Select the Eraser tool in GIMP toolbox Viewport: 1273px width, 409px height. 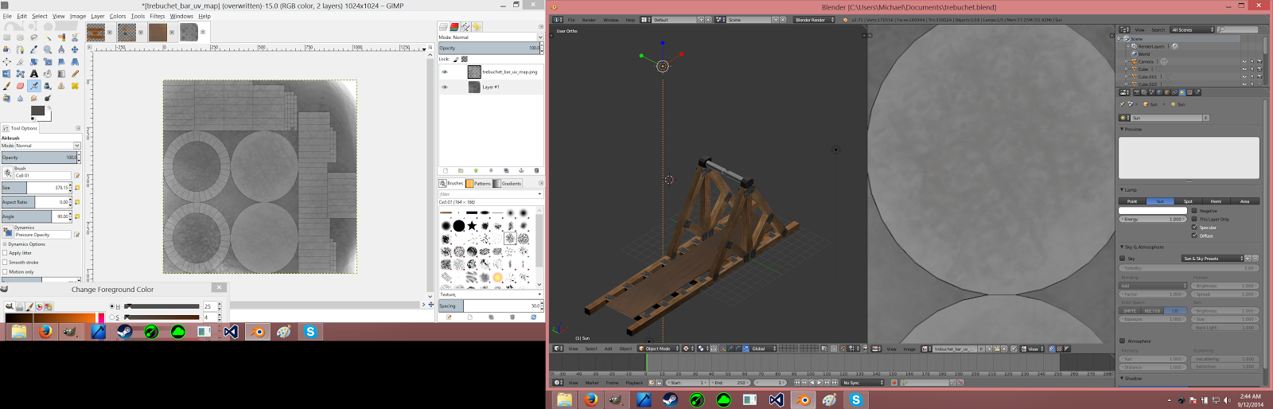click(x=20, y=86)
